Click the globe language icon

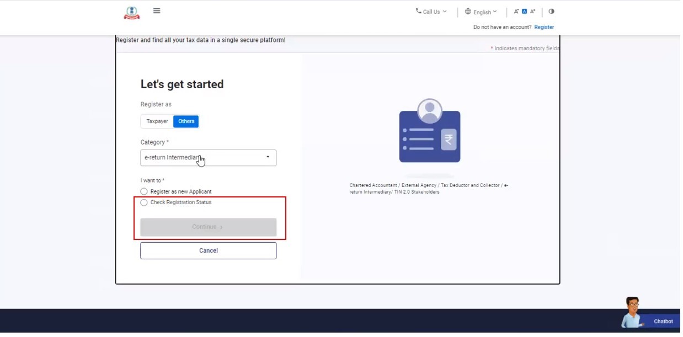pyautogui.click(x=468, y=12)
